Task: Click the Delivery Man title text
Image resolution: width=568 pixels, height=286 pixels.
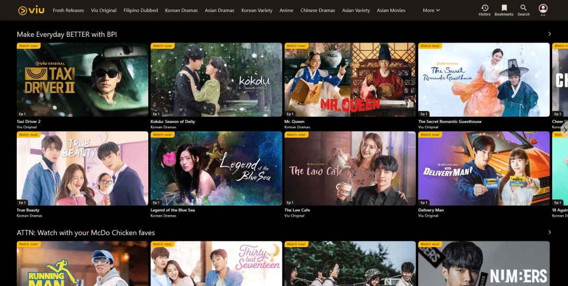Action: tap(431, 210)
